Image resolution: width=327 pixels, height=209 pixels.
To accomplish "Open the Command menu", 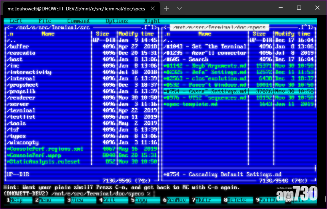I will [78, 21].
